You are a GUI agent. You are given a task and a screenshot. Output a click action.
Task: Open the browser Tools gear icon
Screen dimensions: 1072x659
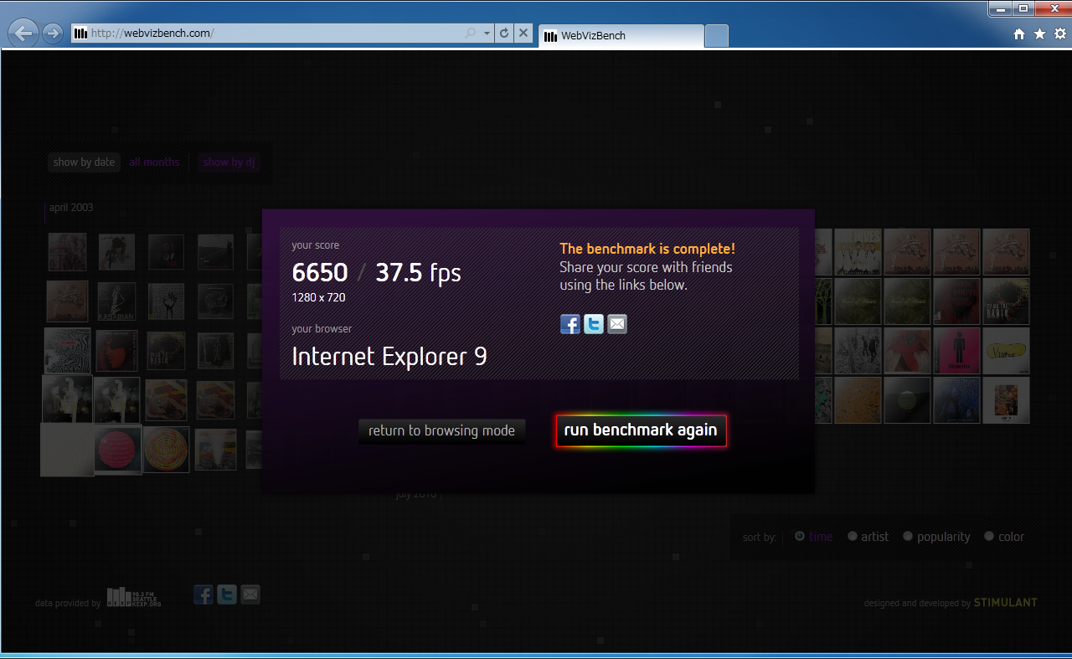(x=1059, y=34)
